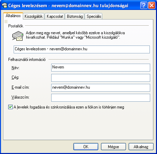Viewport: 157px width, 154px height.
Task: Open the Kapcsolat tab
Action: tap(55, 16)
